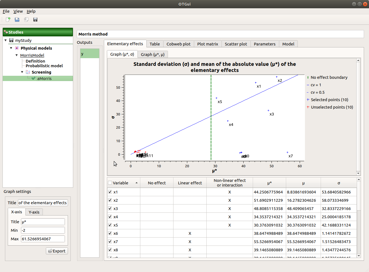Click the table's vertical scrollbar down arrow
Viewport: 369px width, 272px height.
pyautogui.click(x=359, y=256)
